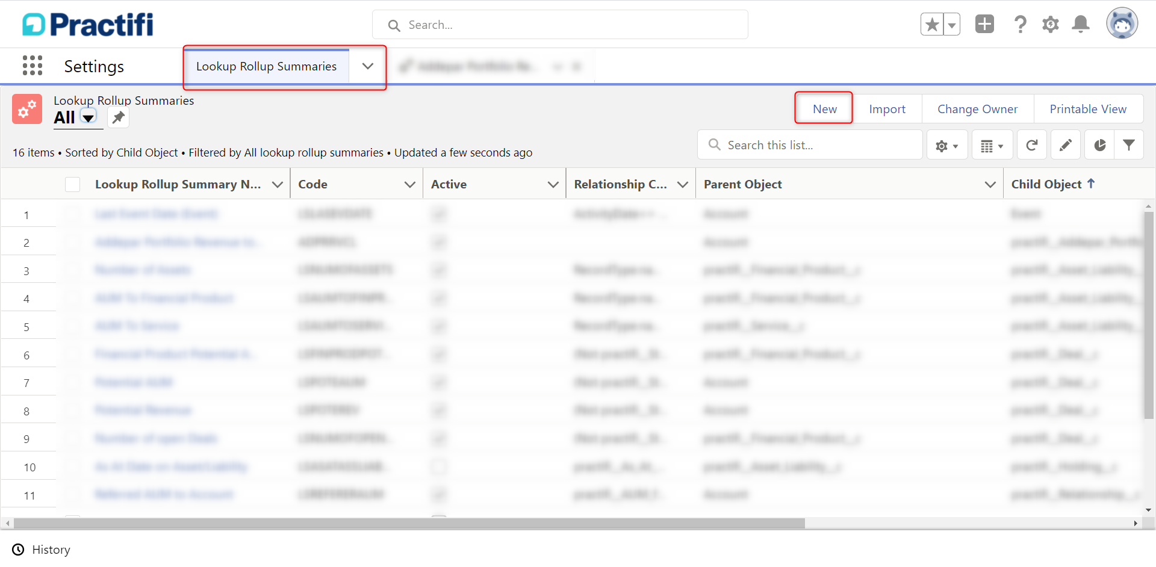
Task: Open the History utility bar item
Action: 41,550
